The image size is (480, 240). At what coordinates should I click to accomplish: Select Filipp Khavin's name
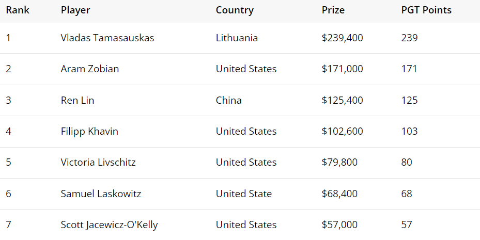[89, 131]
